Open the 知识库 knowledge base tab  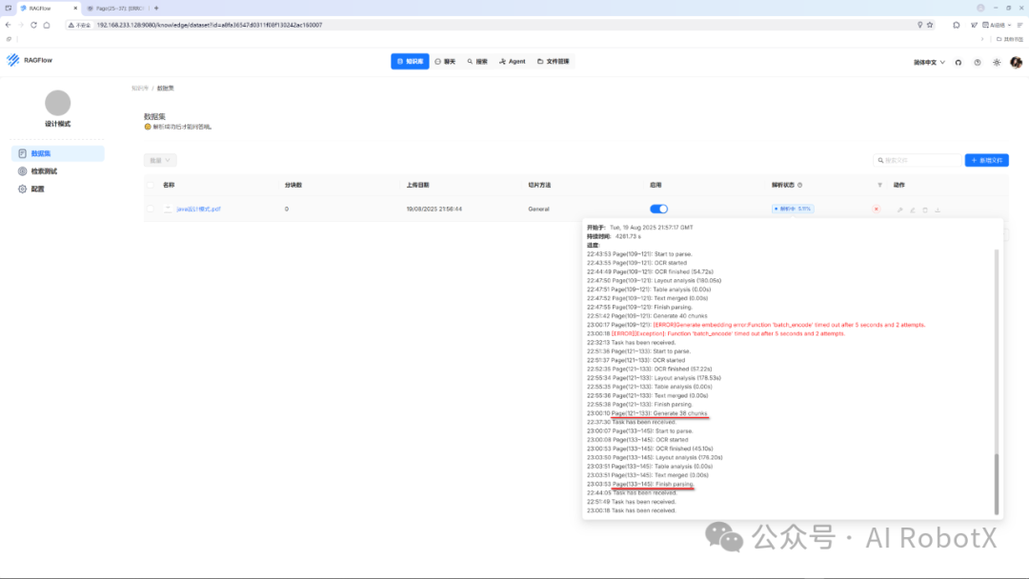[x=410, y=62]
